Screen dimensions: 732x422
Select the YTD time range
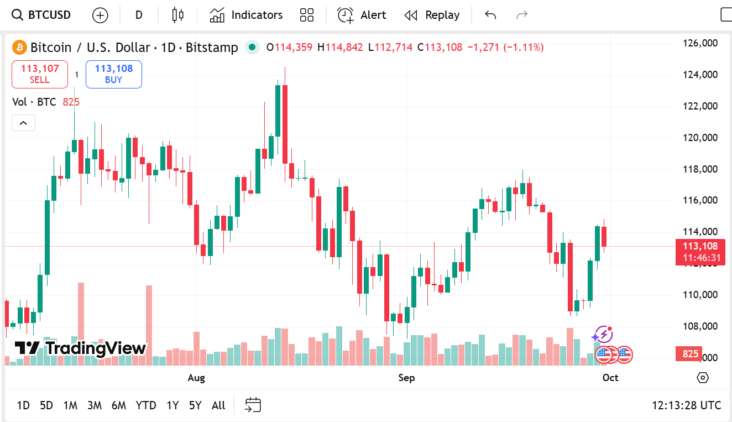146,405
